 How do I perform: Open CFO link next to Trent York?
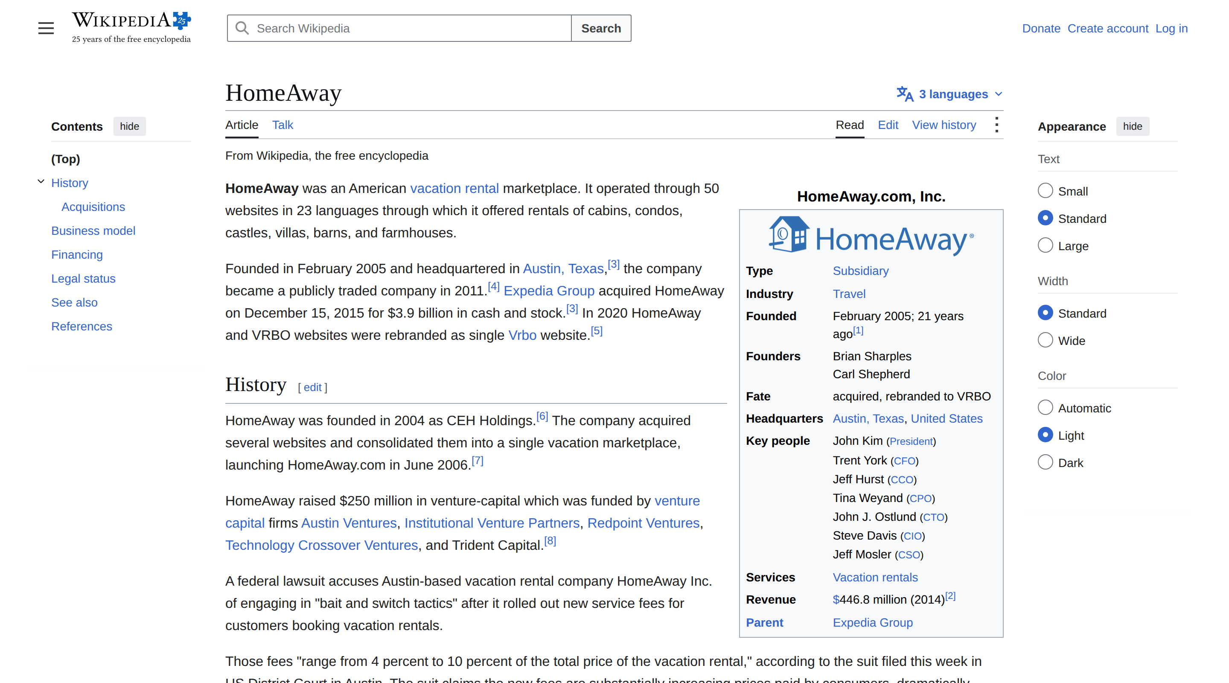(904, 461)
